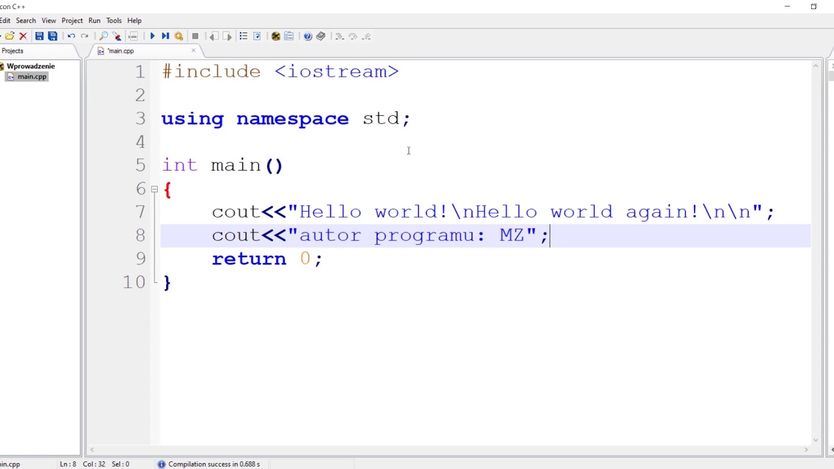Viewport: 834px width, 469px height.
Task: Click the 'using namespace std;' line
Action: (x=285, y=119)
